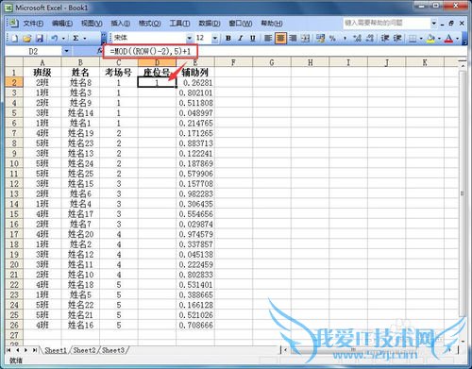Click the AutoSum sigma icon

(76, 39)
